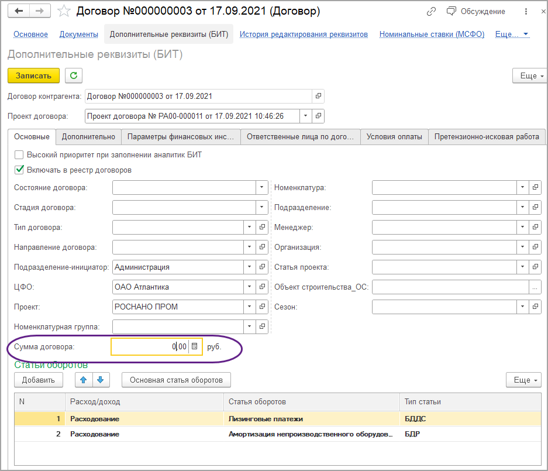Add document to favorites with star icon
This screenshot has height=471, width=548.
click(64, 11)
